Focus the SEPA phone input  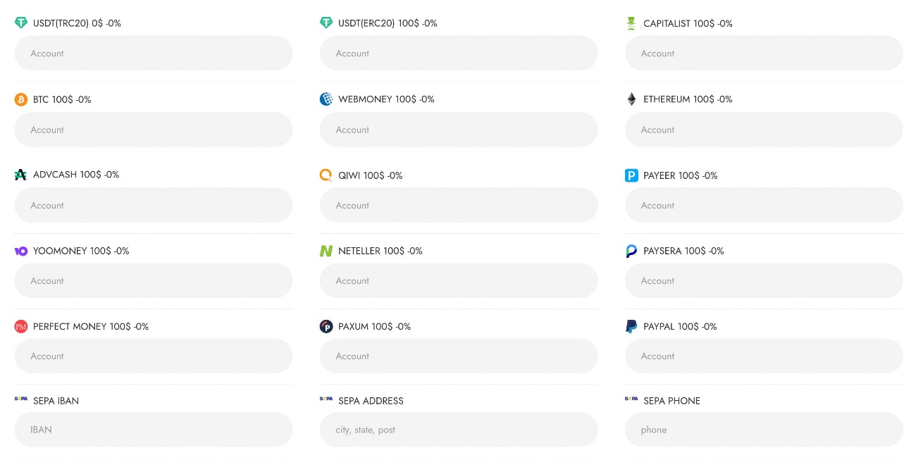click(x=764, y=430)
